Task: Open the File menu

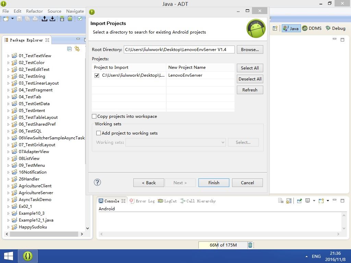Action: 5,11
